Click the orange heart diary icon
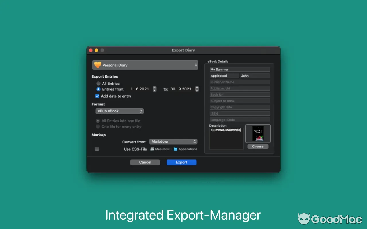Viewport: 367px width, 229px height. pyautogui.click(x=98, y=65)
